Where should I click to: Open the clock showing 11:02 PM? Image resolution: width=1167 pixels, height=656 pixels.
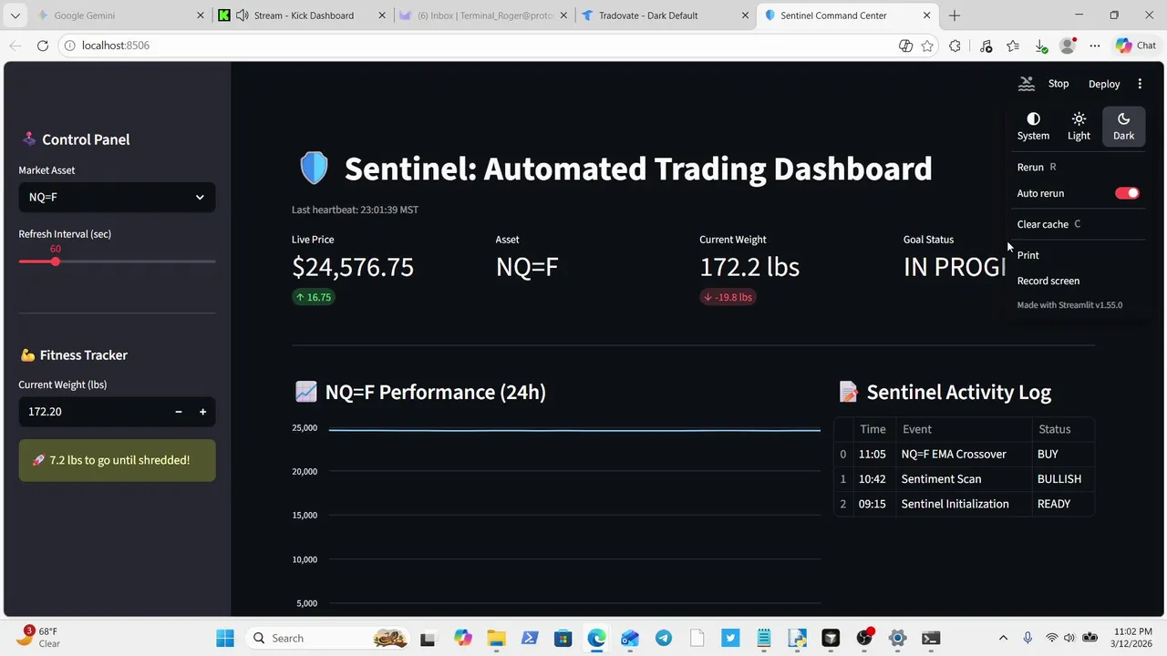1132,637
